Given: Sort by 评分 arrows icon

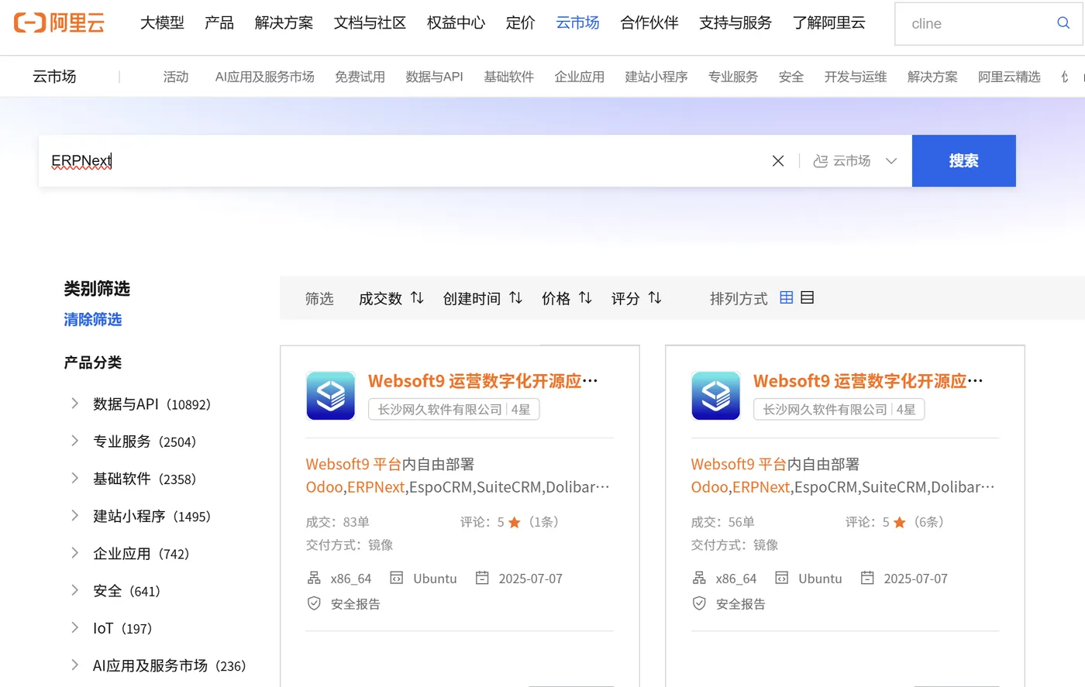Looking at the screenshot, I should tap(655, 298).
